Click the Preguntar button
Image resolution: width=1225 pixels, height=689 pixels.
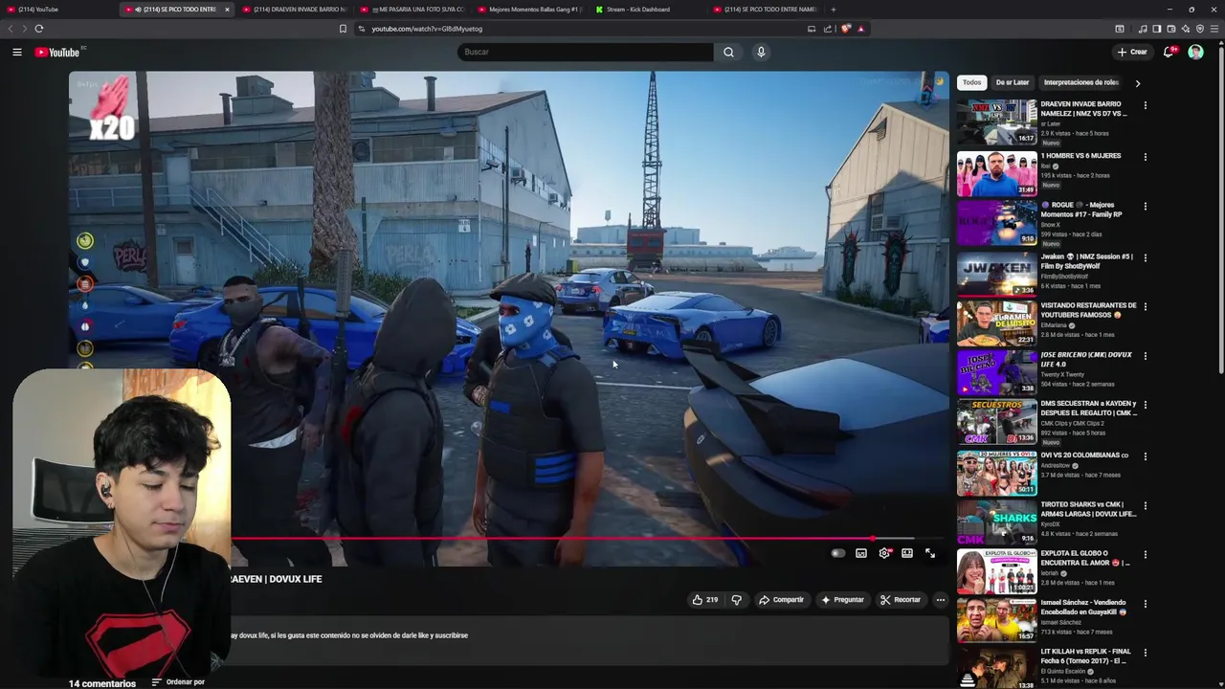[x=842, y=600]
